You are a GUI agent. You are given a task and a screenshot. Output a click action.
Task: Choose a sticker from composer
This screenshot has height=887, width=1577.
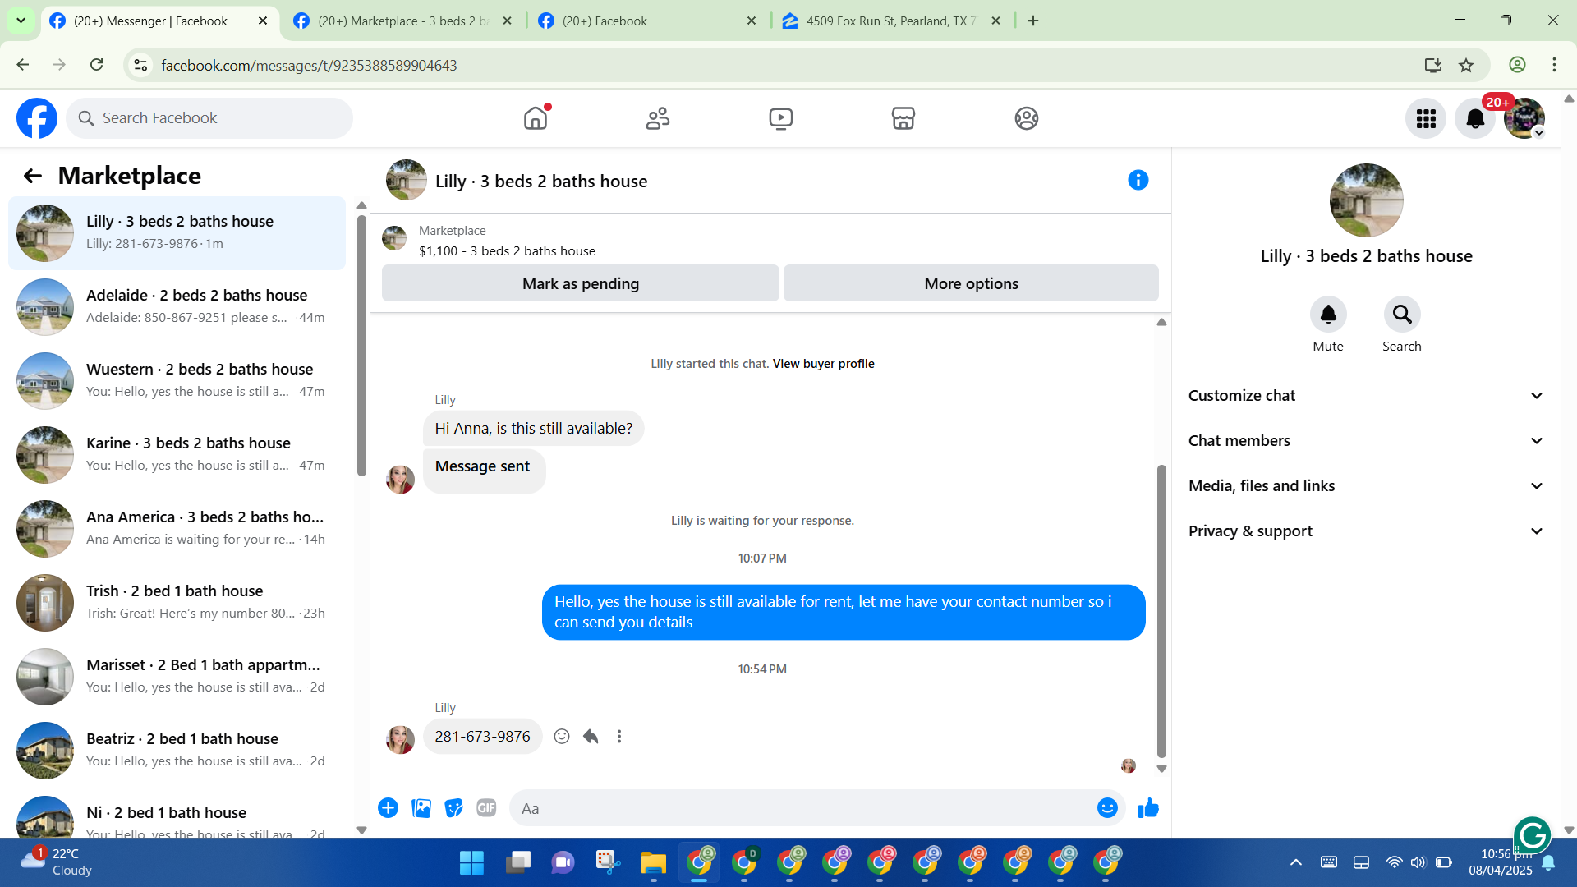coord(453,808)
